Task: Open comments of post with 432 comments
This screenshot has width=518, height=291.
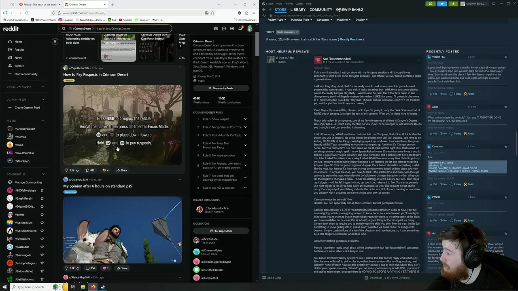Action: [90, 170]
